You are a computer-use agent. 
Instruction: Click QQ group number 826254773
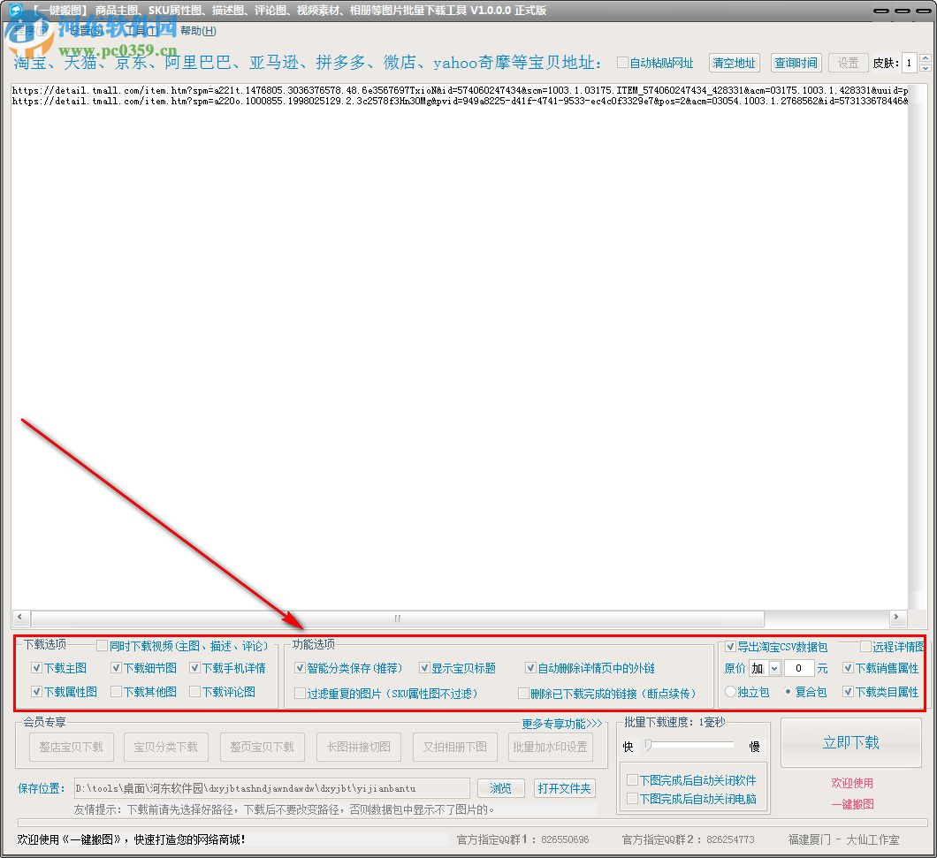click(x=730, y=839)
